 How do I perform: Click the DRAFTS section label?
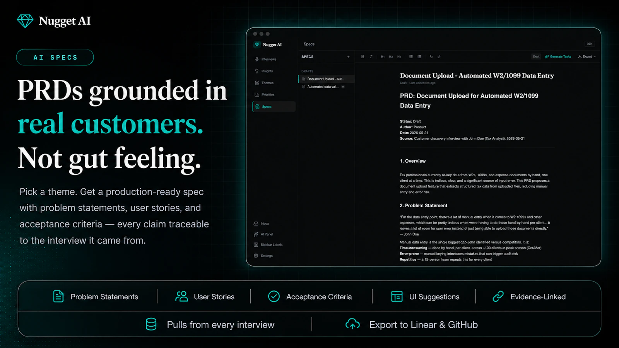tap(307, 71)
